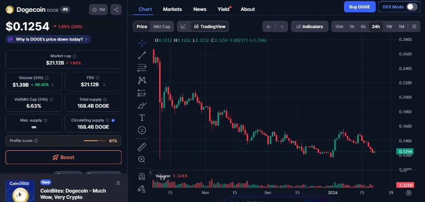Click the zoom in magnifier tool
This screenshot has height=202, width=425.
tap(142, 159)
